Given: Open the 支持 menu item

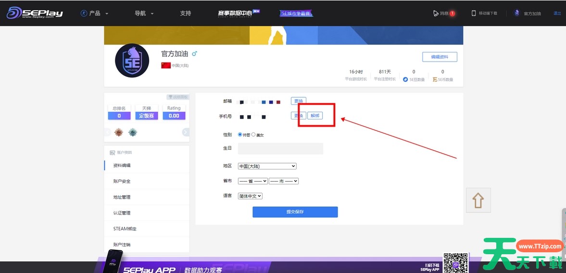Looking at the screenshot, I should click(x=185, y=13).
